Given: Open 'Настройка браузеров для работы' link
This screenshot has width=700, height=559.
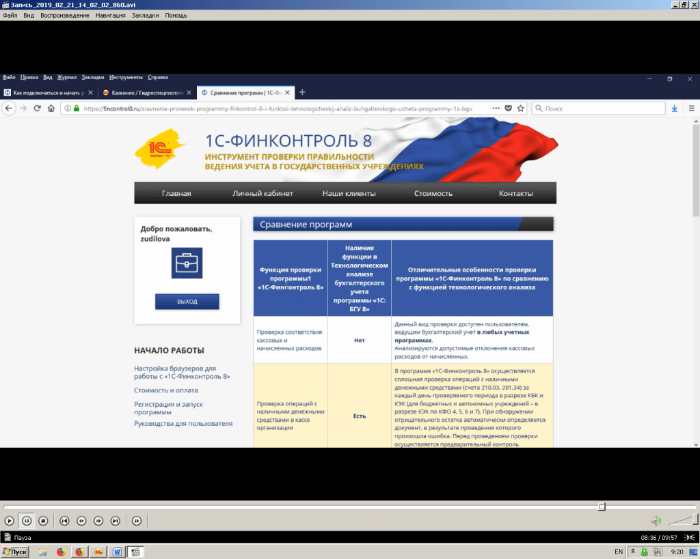Looking at the screenshot, I should click(x=182, y=372).
